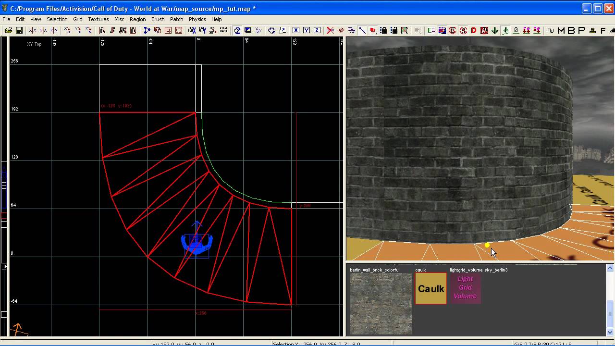Click the sky_berlin3 texture label

pos(496,270)
